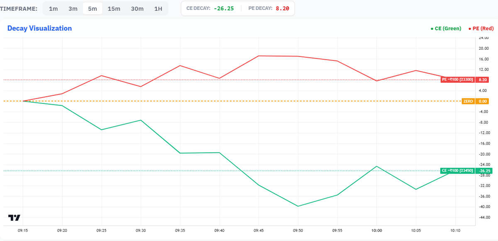Screen dimensions: 498x241
Task: Click the CE DECAY: label text
Action: pyautogui.click(x=198, y=8)
